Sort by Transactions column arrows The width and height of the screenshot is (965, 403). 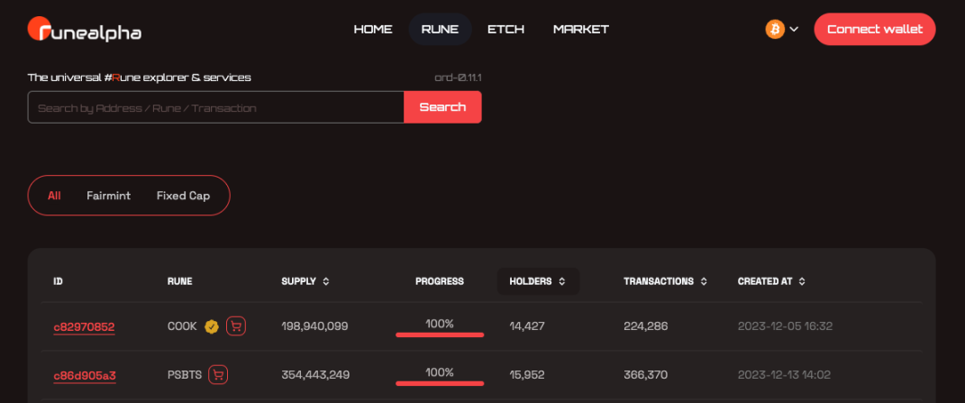click(x=704, y=281)
